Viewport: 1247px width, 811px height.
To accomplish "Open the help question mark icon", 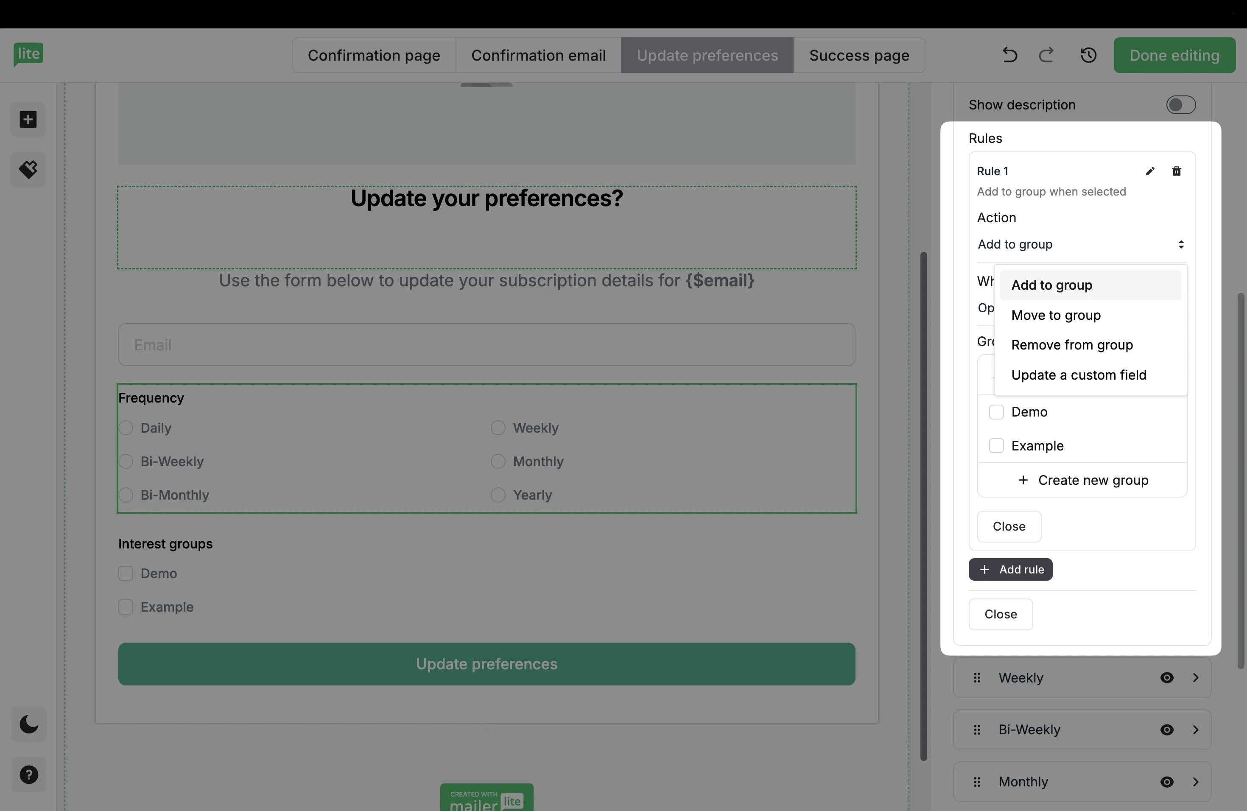I will click(29, 775).
